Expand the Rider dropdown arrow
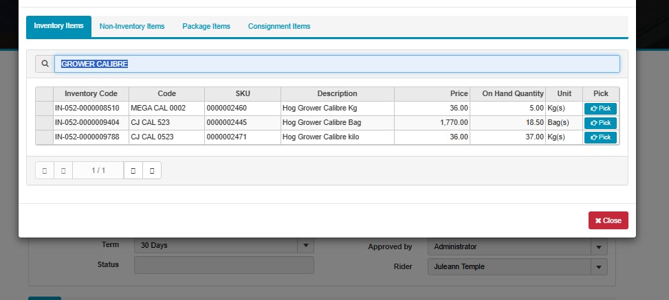 598,267
